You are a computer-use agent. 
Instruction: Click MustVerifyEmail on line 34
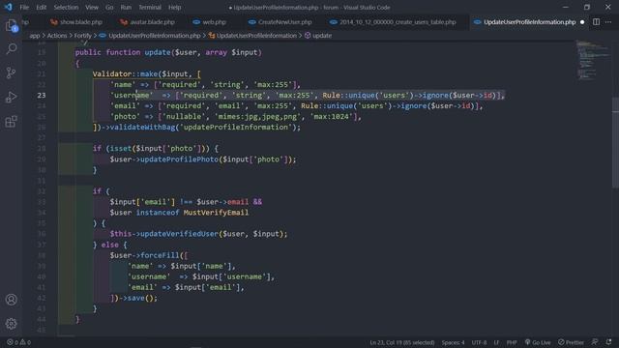216,213
